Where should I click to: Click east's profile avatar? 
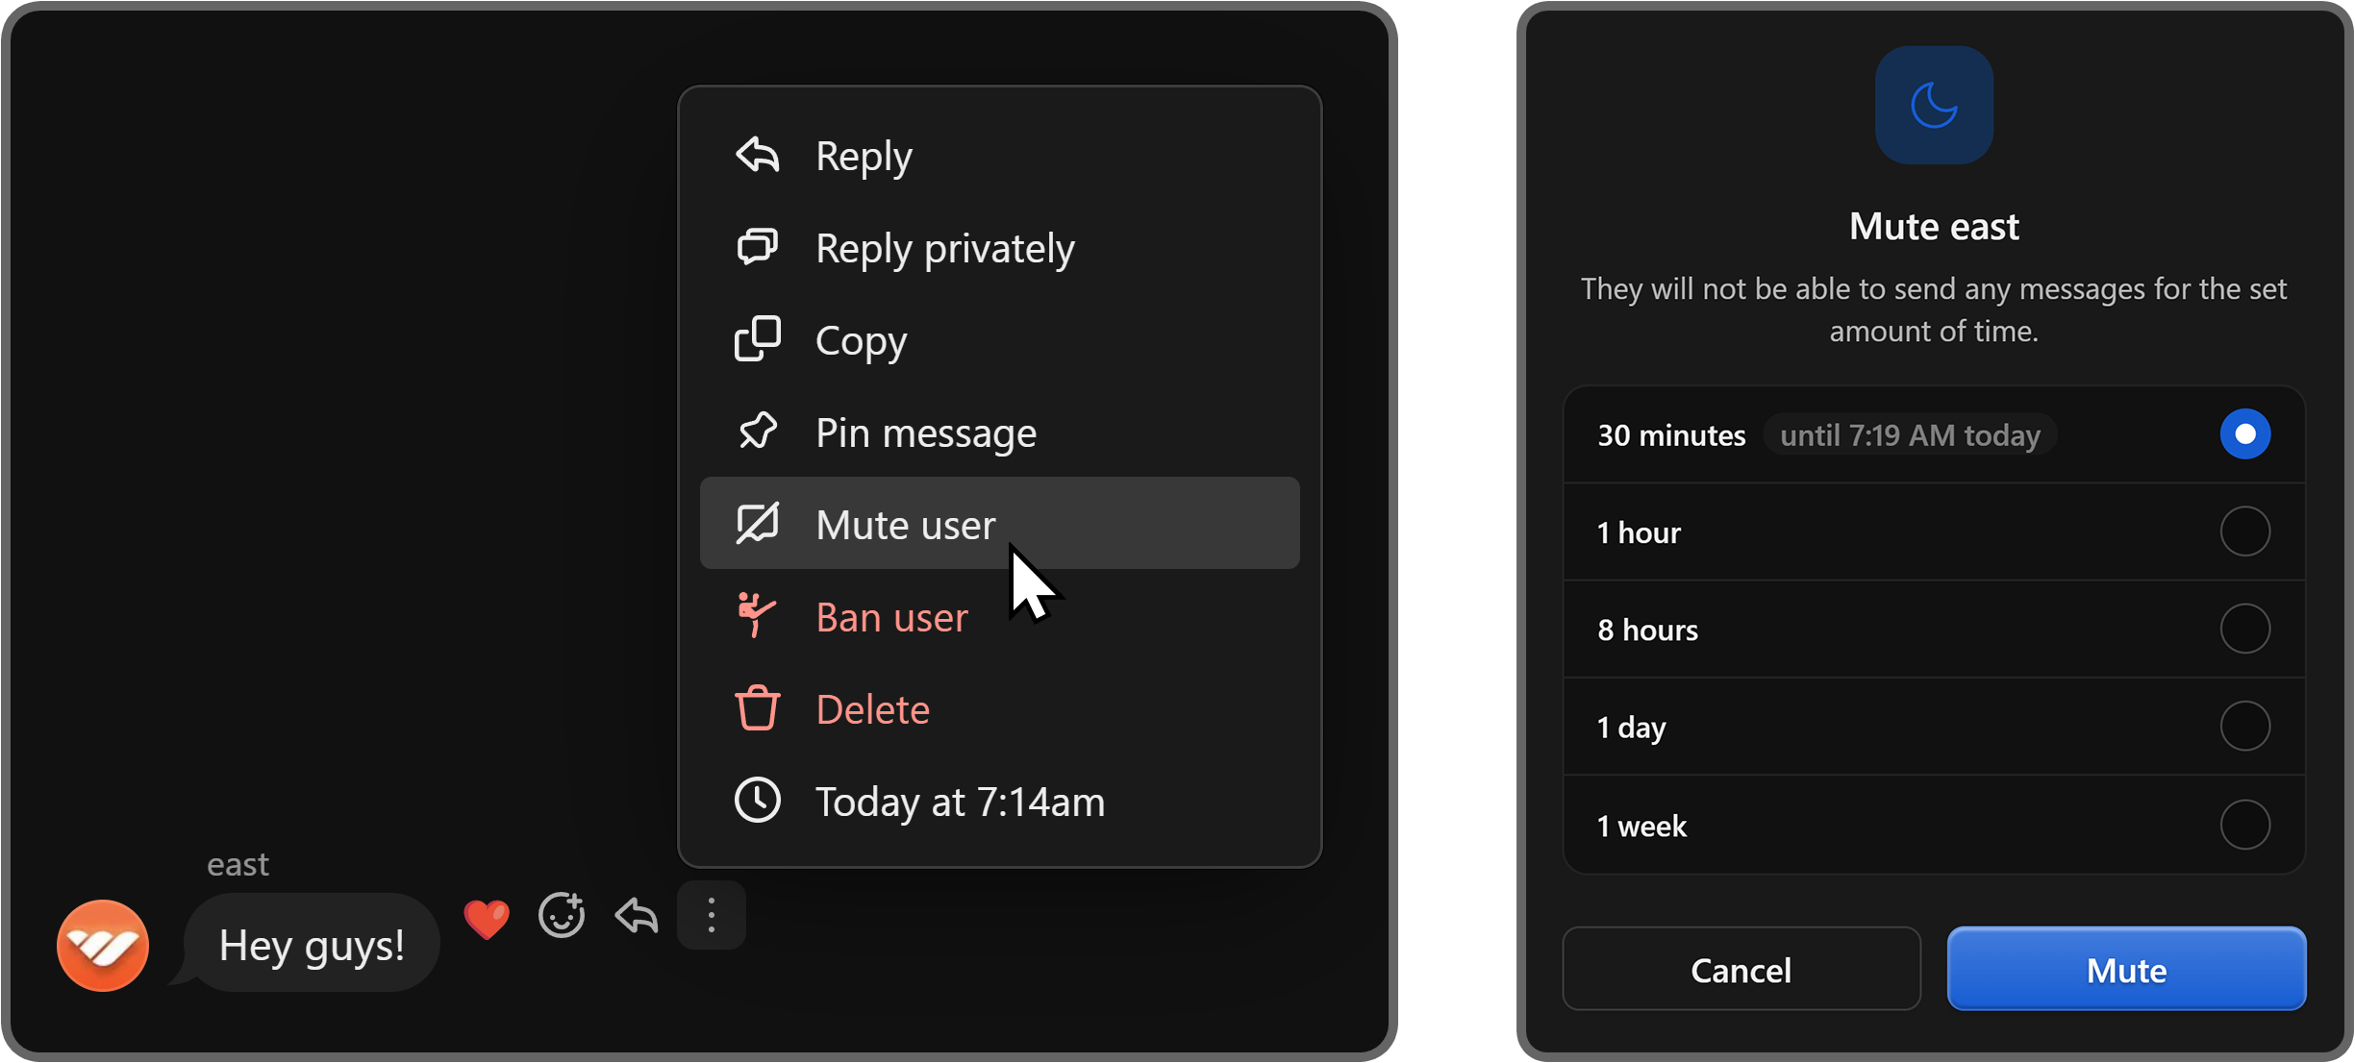[x=102, y=945]
